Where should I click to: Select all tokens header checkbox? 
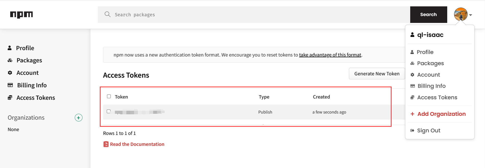click(x=109, y=96)
